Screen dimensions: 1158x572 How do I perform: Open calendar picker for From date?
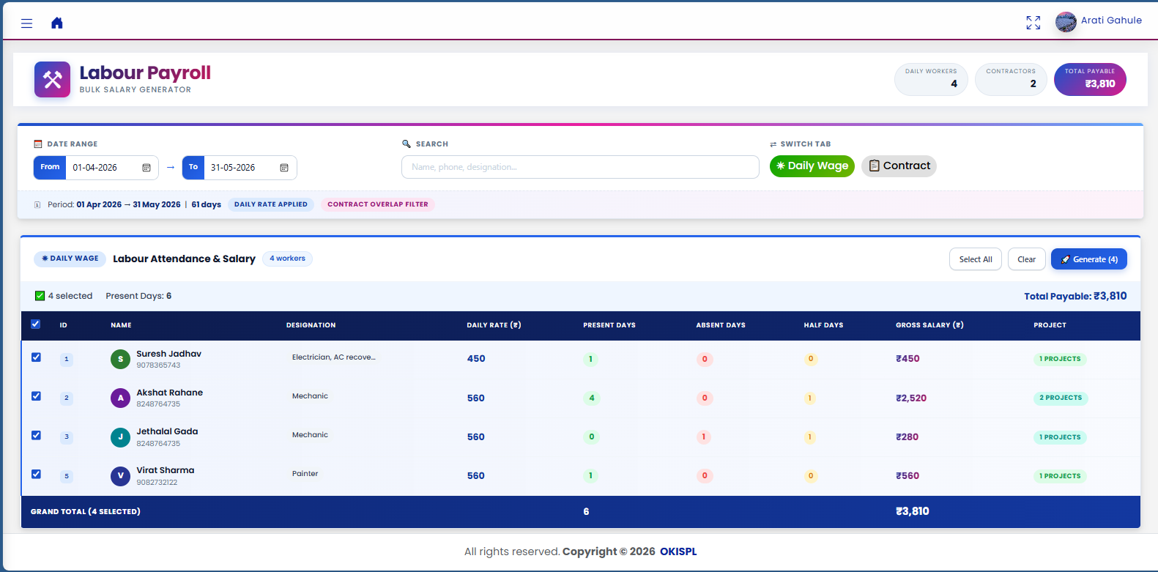click(x=146, y=168)
